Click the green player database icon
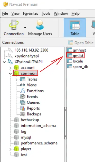This screenshot has height=162, width=95. coord(16,149)
